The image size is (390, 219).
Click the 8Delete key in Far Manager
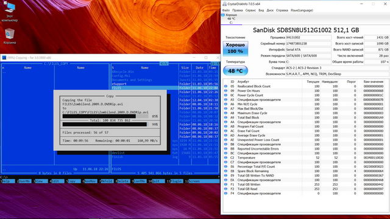point(122,181)
